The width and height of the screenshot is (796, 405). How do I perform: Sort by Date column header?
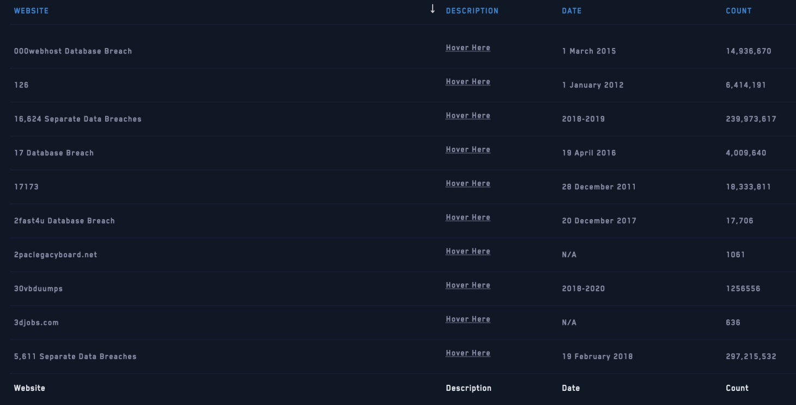572,11
